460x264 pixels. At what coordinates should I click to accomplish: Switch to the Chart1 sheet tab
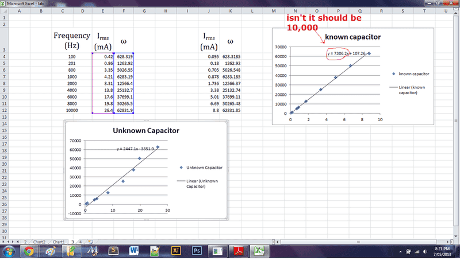(59, 242)
